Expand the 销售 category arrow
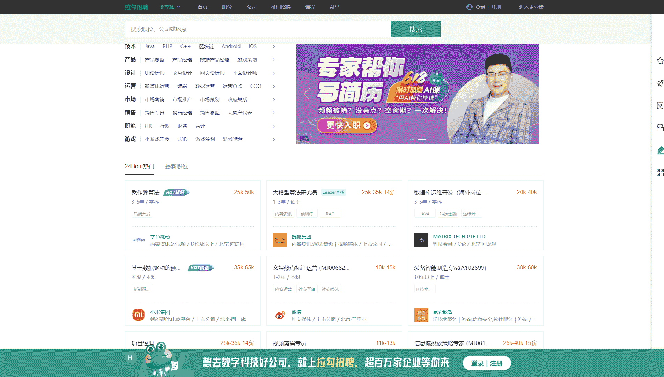 click(274, 113)
